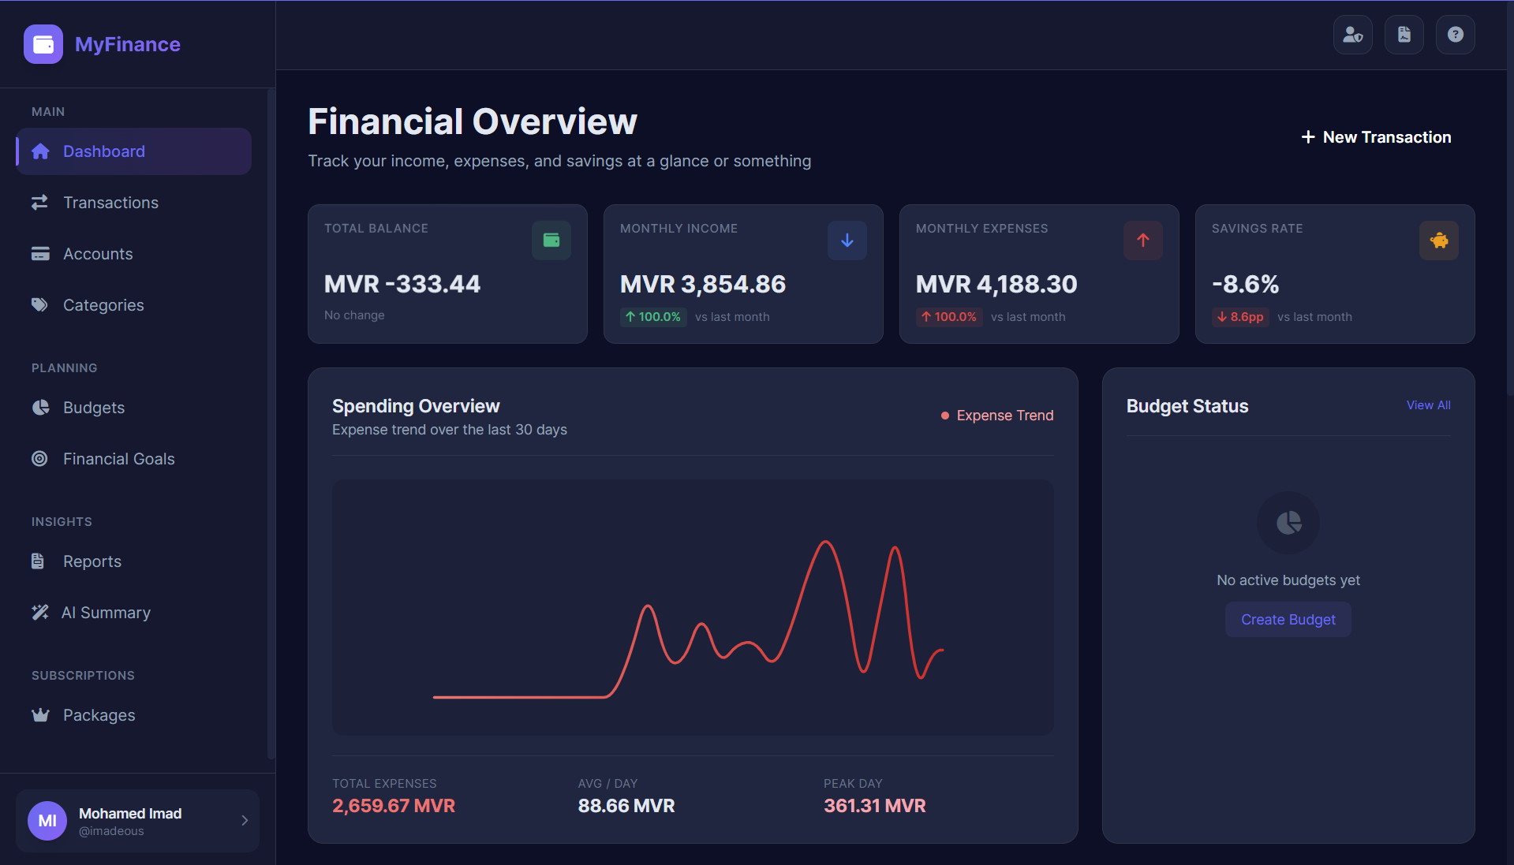Expand the Mohamed Imad profile chevron
This screenshot has width=1514, height=865.
[243, 821]
